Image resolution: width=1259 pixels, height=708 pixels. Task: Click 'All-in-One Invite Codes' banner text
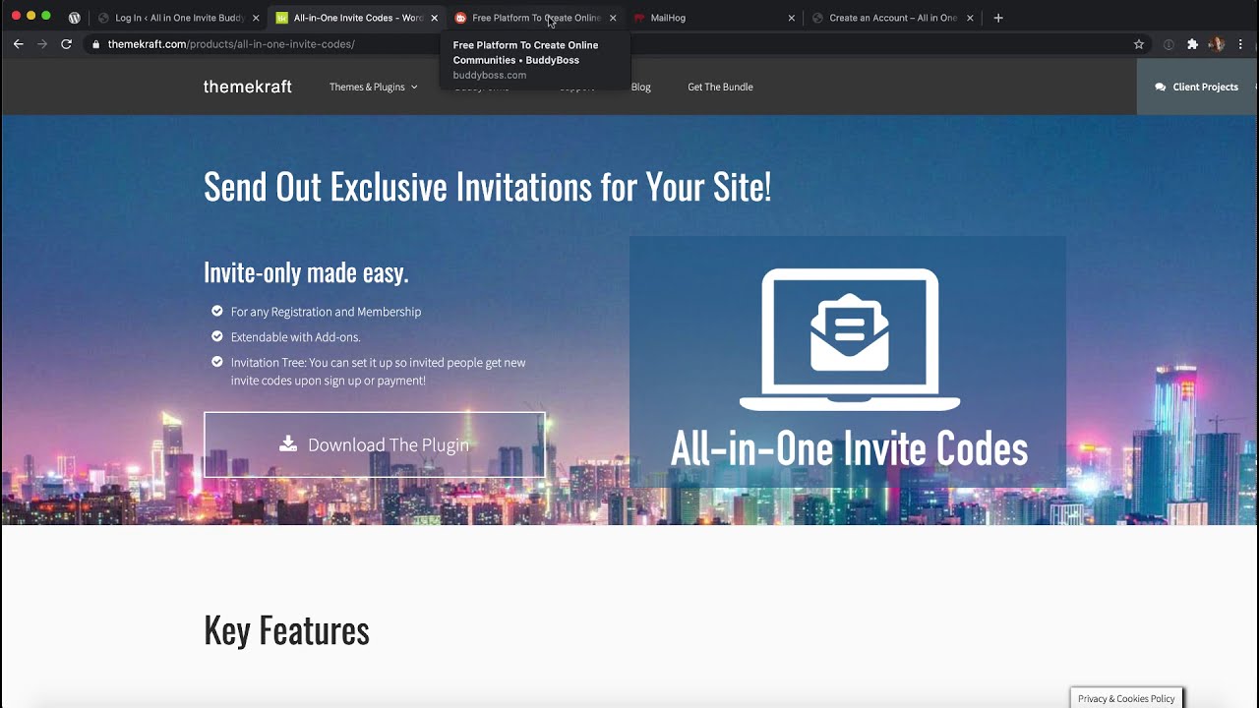pyautogui.click(x=849, y=448)
